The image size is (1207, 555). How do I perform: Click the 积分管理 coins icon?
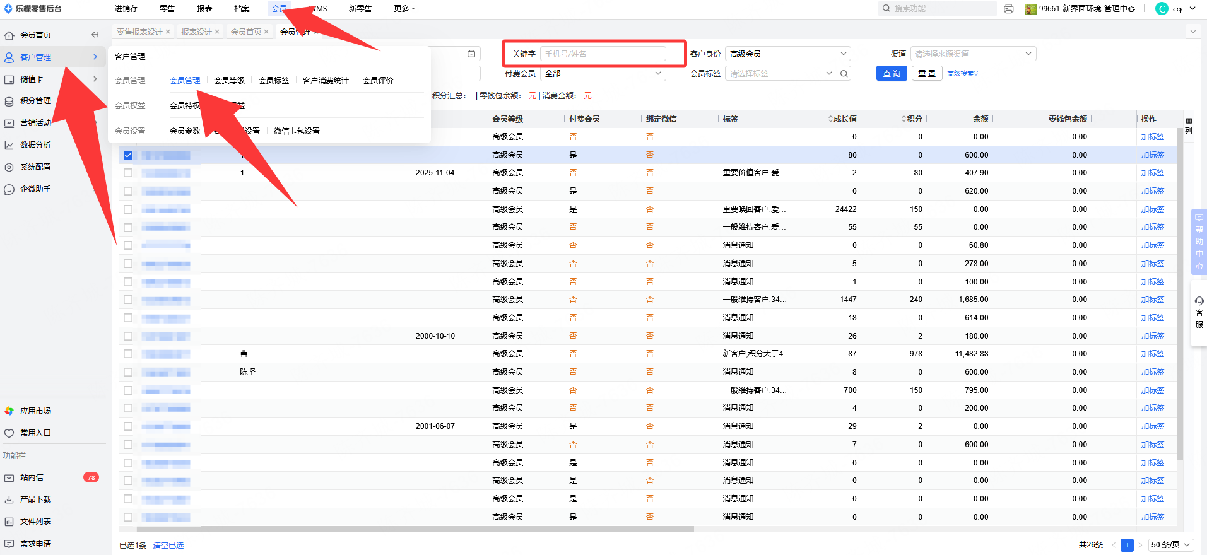(x=9, y=101)
